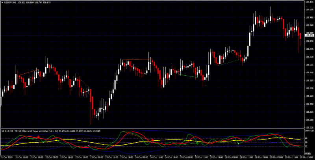
Task: Click the 25 Oct 19:00 time axis label
Action: coord(216,156)
